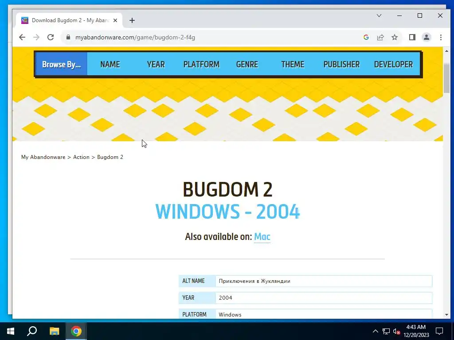The width and height of the screenshot is (454, 340).
Task: Open Google search side panel icon
Action: click(x=366, y=37)
